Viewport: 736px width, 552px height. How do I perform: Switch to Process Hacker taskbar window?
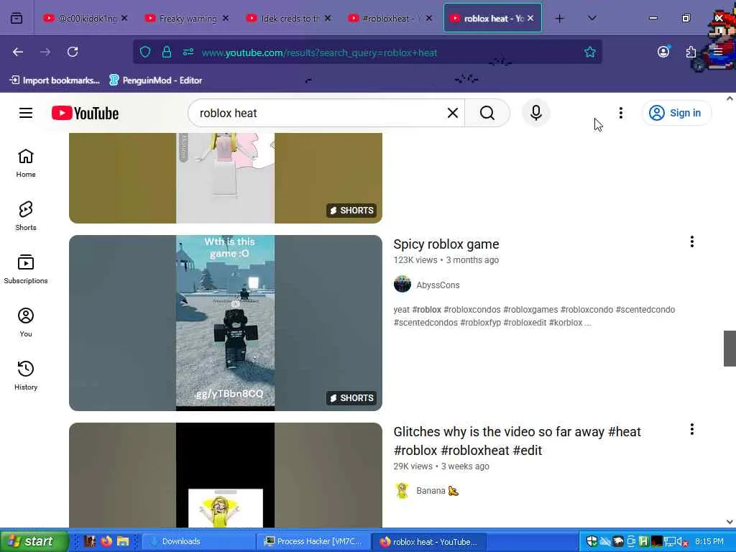pyautogui.click(x=313, y=541)
